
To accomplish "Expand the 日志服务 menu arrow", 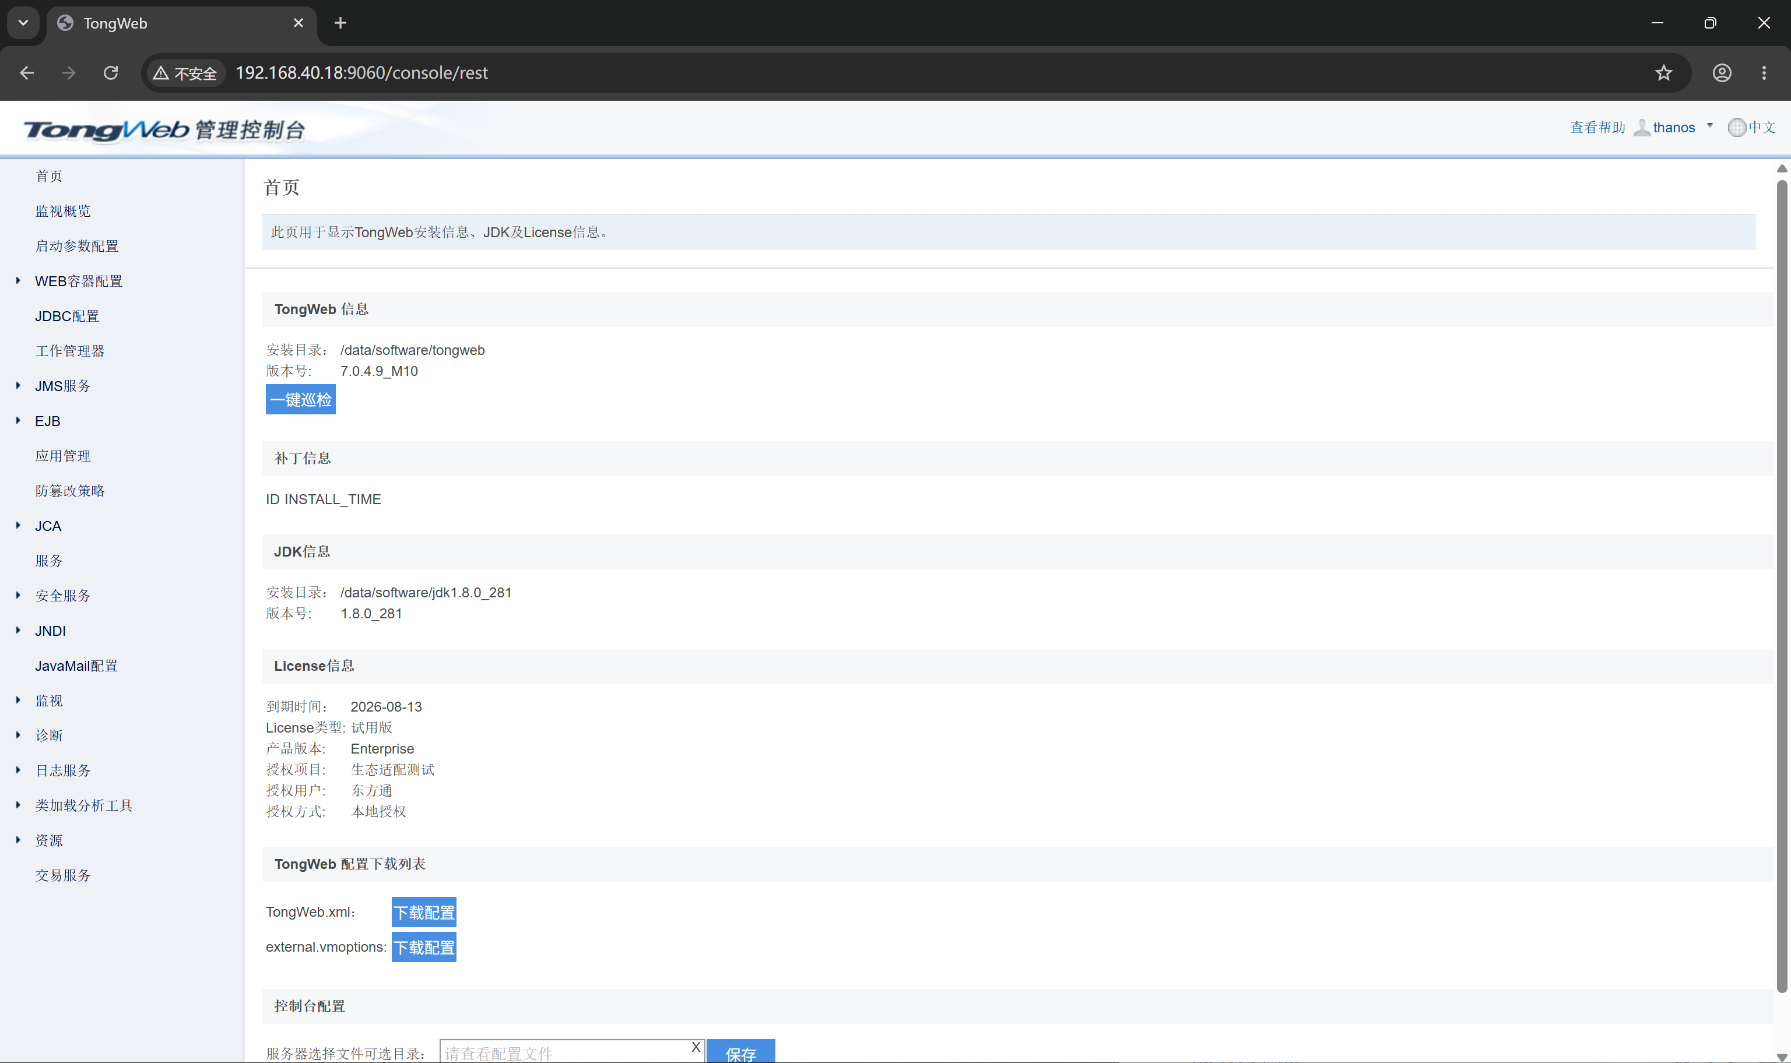I will pos(18,770).
